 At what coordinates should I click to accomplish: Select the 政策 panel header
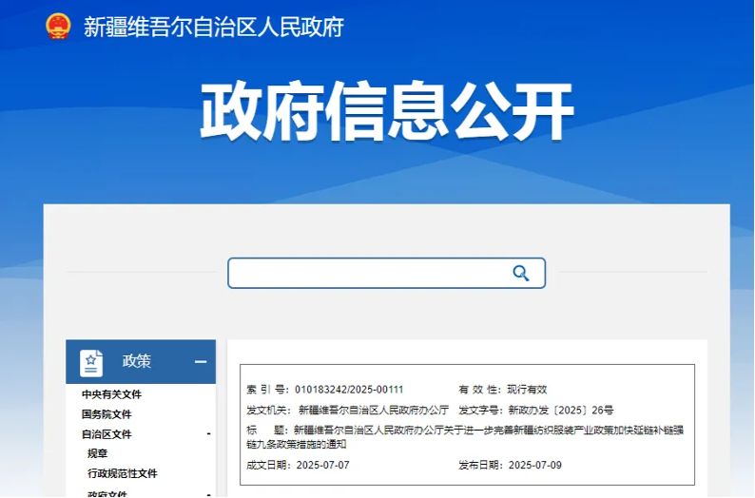[x=137, y=362]
